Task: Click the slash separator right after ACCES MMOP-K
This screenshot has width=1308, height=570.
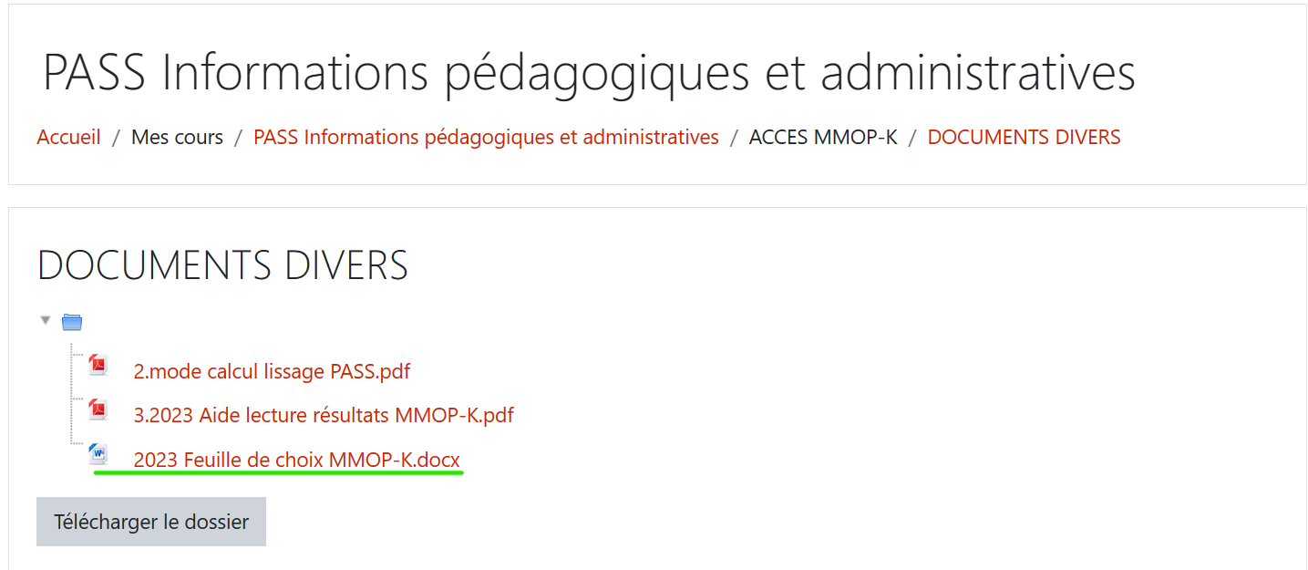Action: coord(912,137)
